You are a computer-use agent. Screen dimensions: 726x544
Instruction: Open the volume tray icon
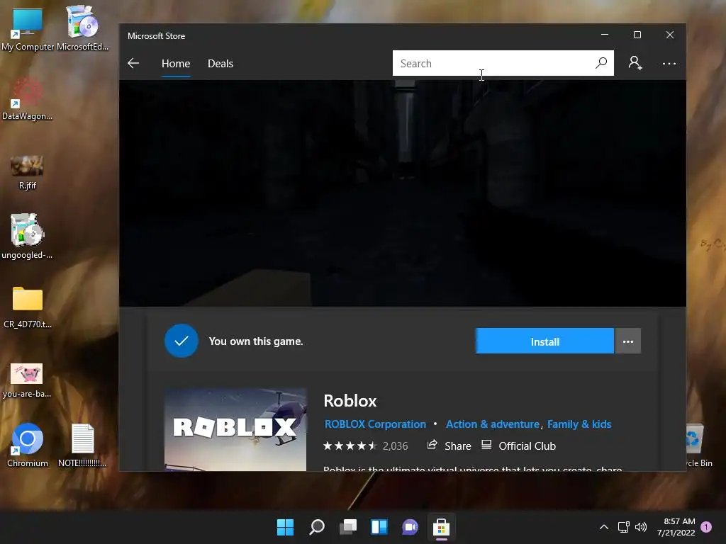point(641,527)
